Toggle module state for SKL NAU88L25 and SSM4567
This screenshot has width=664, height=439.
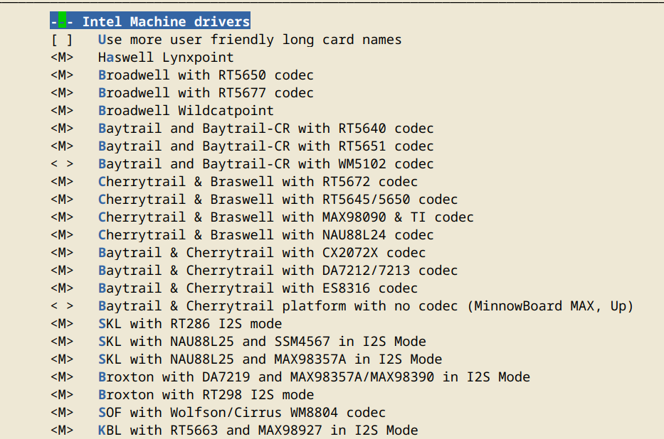click(62, 342)
